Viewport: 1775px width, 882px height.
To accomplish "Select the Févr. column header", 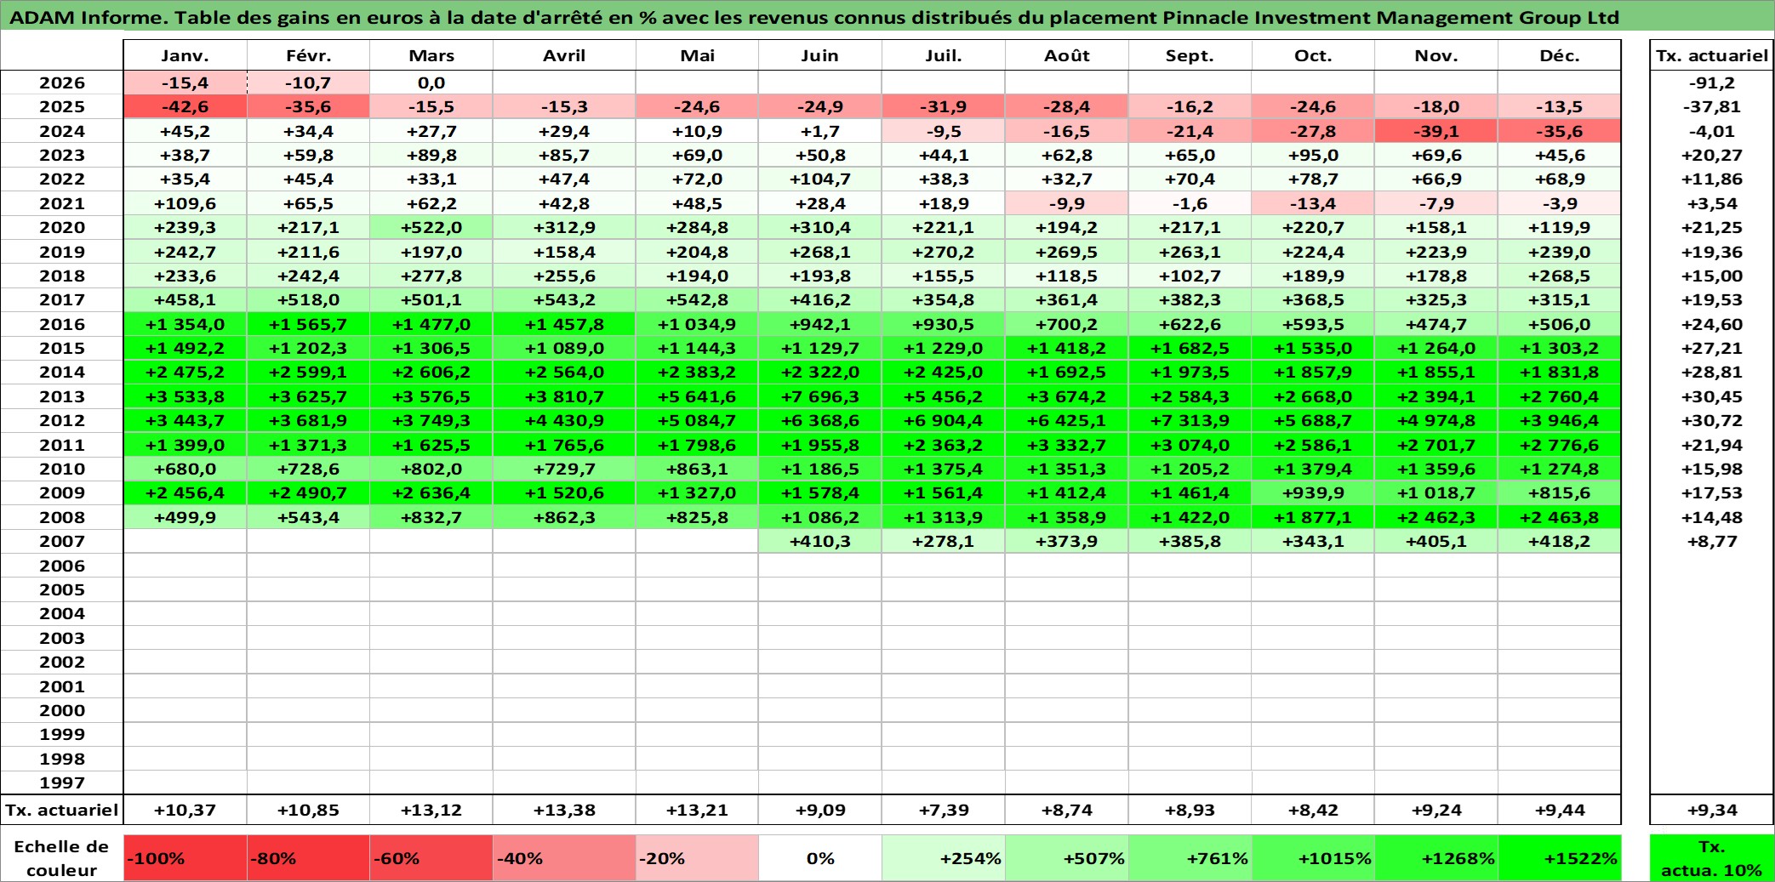I will (308, 56).
